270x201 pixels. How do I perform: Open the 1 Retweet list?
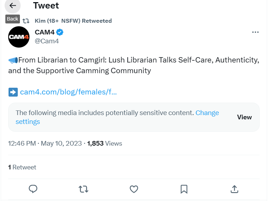(x=22, y=167)
